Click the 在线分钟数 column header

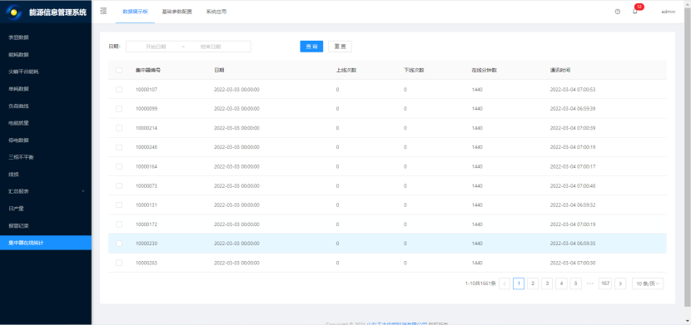pyautogui.click(x=485, y=70)
